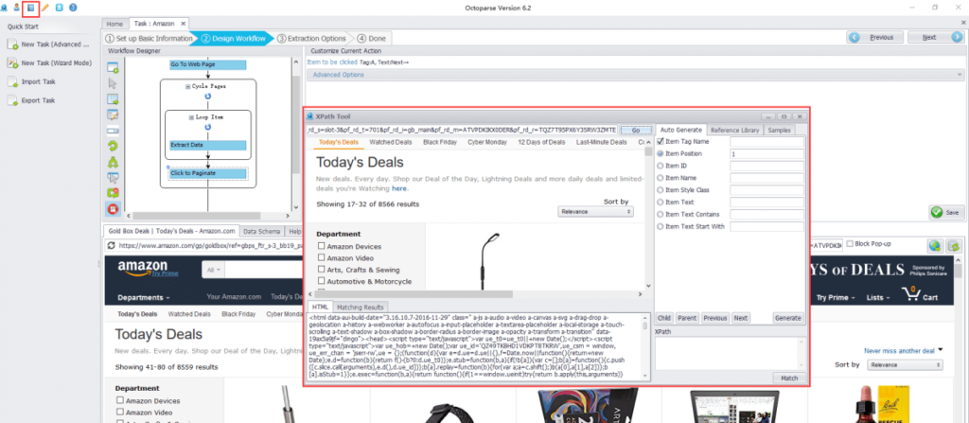
Task: Click the loop arrow icon under Loop Item
Action: (207, 127)
